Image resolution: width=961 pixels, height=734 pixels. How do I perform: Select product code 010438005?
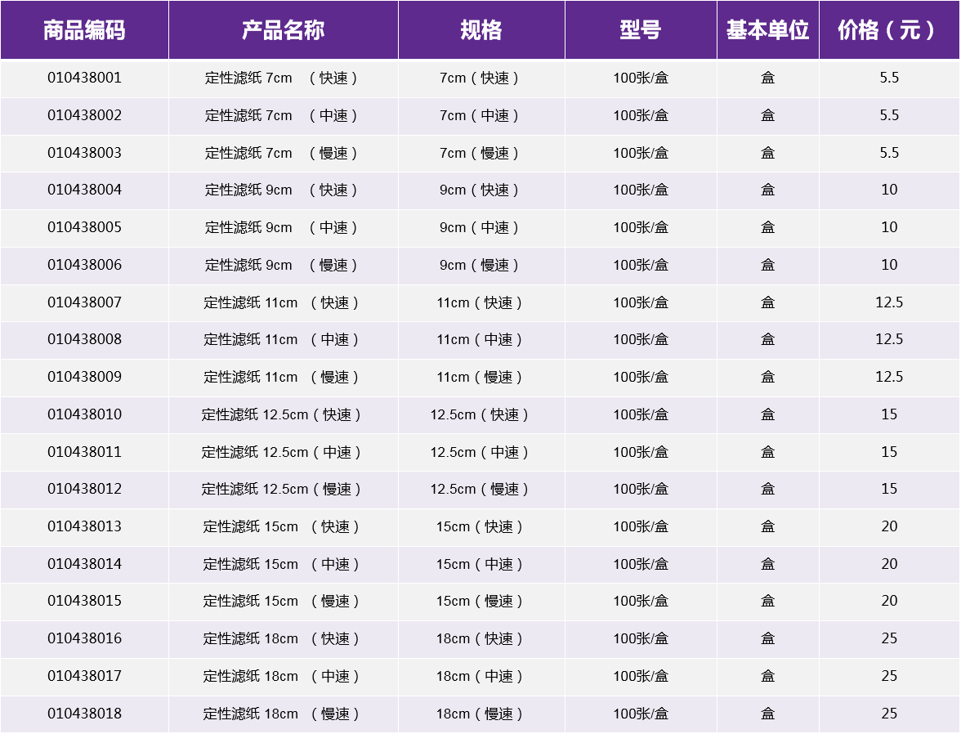click(x=85, y=227)
